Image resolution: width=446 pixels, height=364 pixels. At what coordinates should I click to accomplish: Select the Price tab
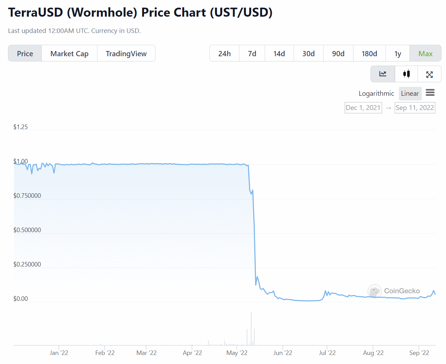tap(25, 53)
